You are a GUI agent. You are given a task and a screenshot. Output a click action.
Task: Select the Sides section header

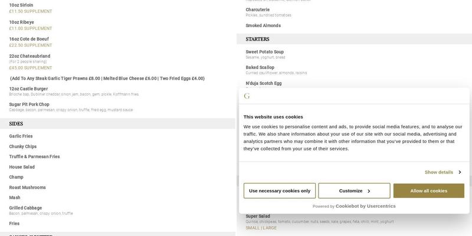[x=17, y=123]
